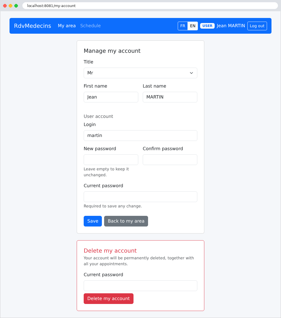Click the yellow window minimize button
This screenshot has width=281, height=318.
(x=11, y=6)
